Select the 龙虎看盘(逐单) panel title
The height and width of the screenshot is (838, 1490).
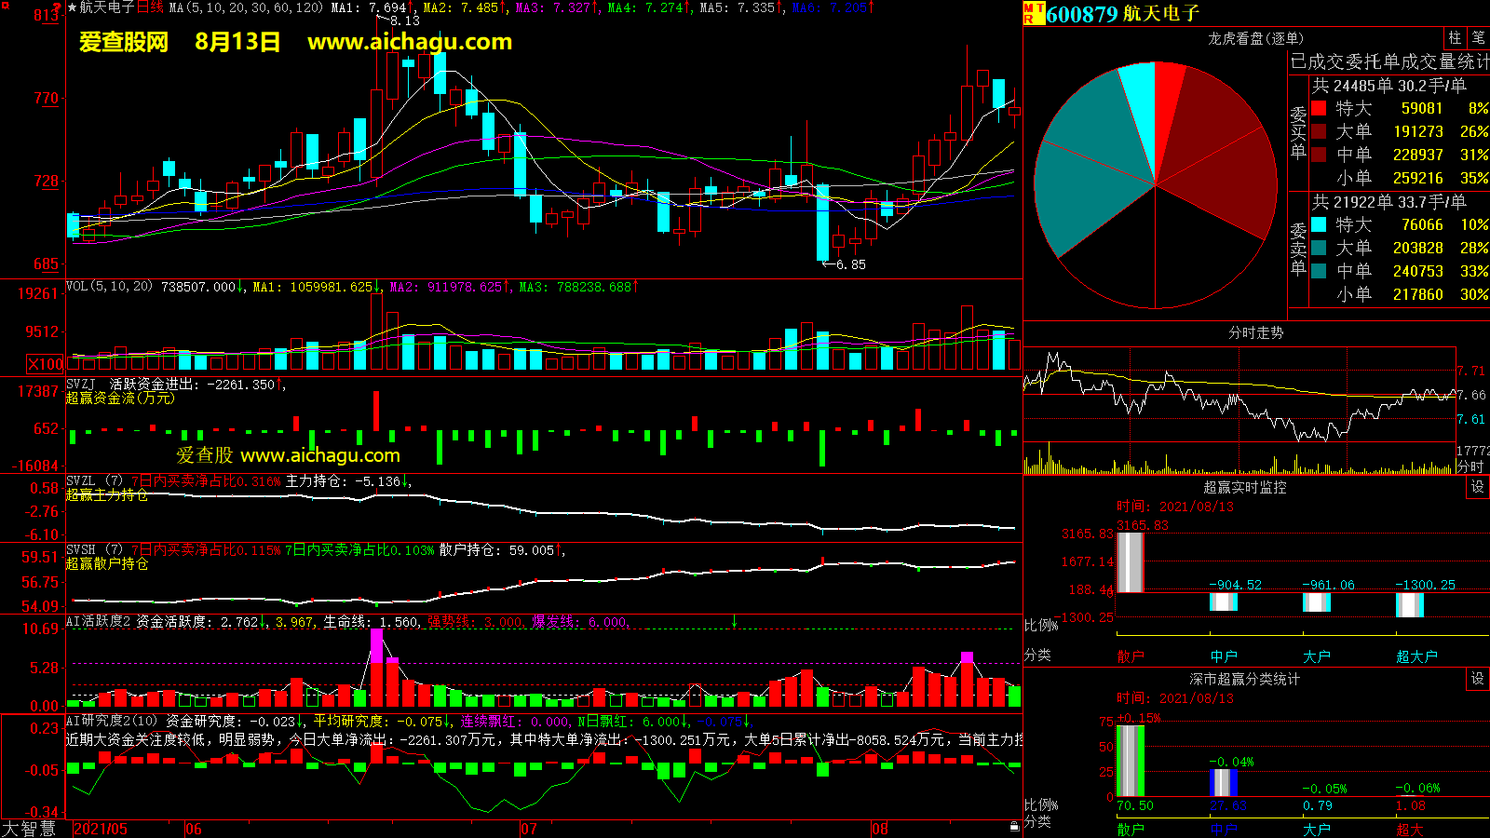[x=1255, y=38]
